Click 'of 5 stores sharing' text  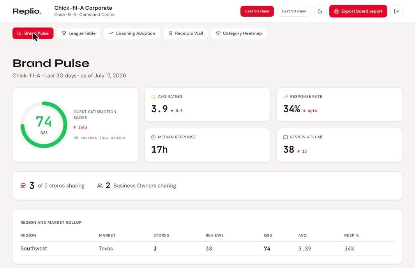[61, 186]
